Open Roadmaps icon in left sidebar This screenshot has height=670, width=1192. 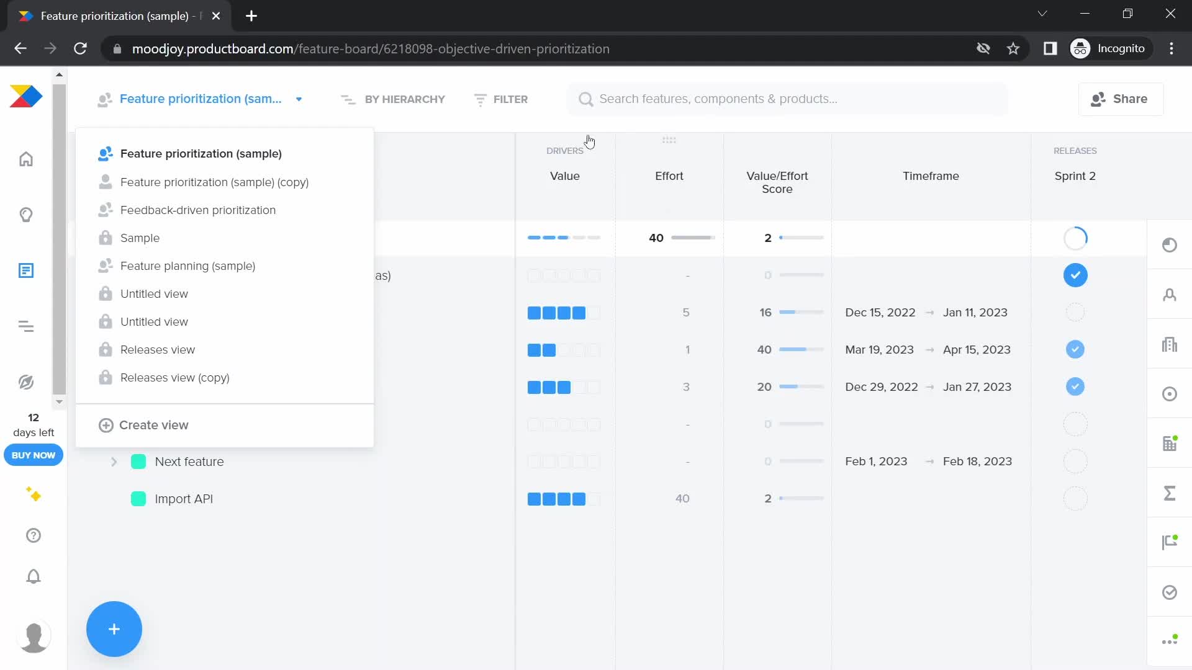pyautogui.click(x=26, y=326)
